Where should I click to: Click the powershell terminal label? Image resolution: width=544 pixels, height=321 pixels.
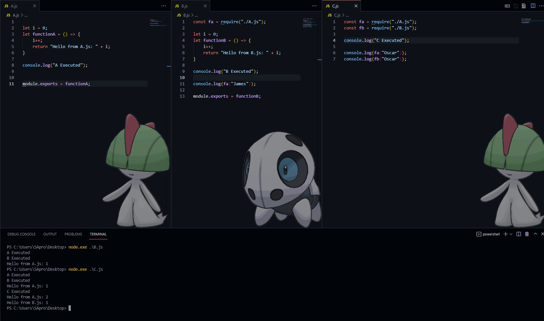[x=491, y=234]
